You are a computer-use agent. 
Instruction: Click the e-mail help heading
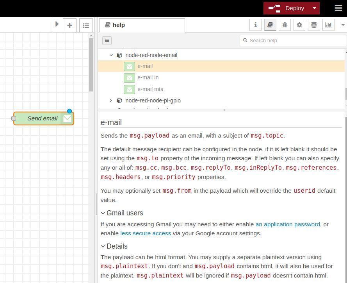click(x=111, y=122)
